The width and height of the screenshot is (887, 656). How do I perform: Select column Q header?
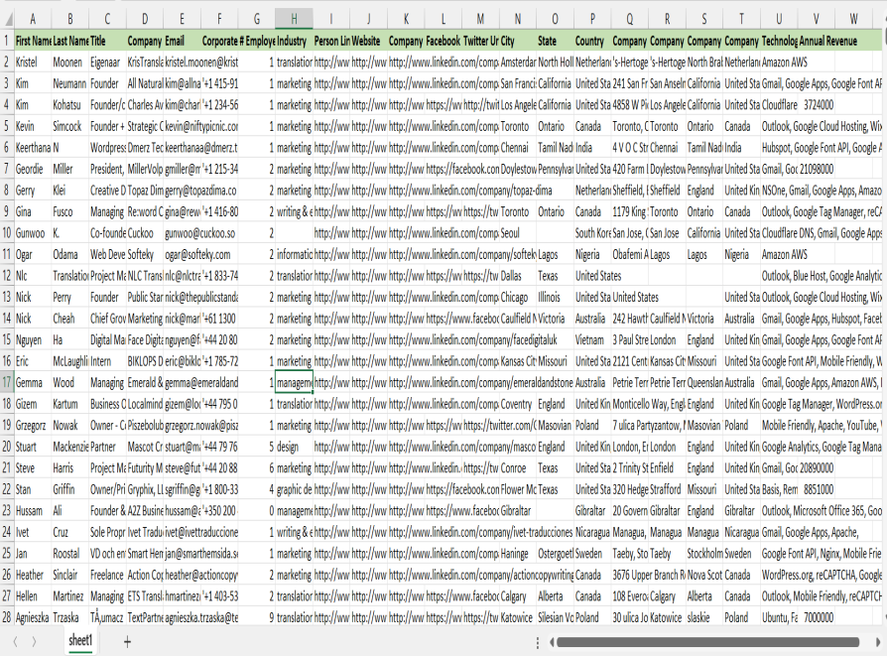[630, 19]
